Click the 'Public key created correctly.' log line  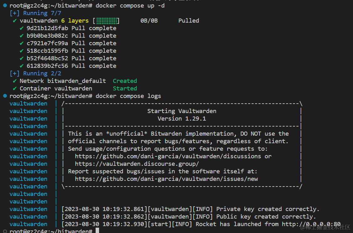(x=266, y=217)
